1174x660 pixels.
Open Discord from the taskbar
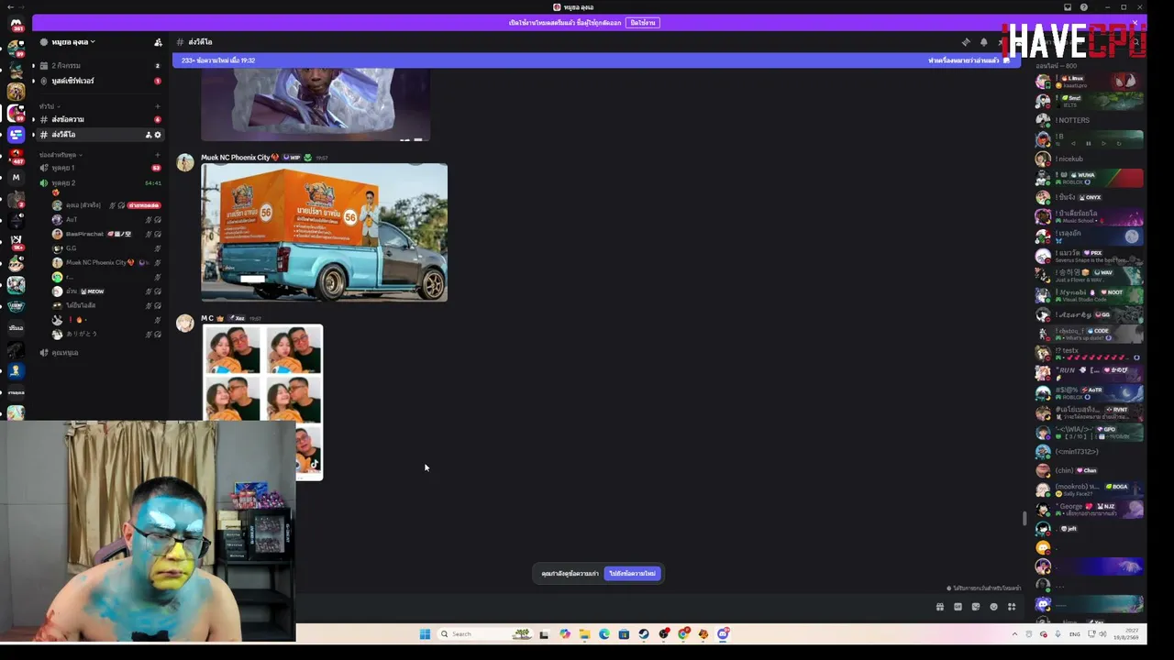(x=723, y=633)
